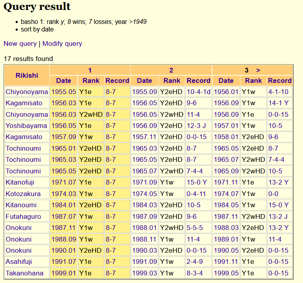
Task: Open the 1955.05 basho date
Action: [x=63, y=92]
